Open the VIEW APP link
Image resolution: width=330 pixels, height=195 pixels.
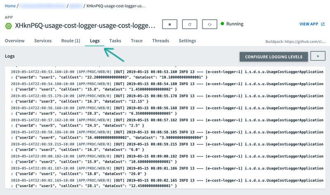309,24
